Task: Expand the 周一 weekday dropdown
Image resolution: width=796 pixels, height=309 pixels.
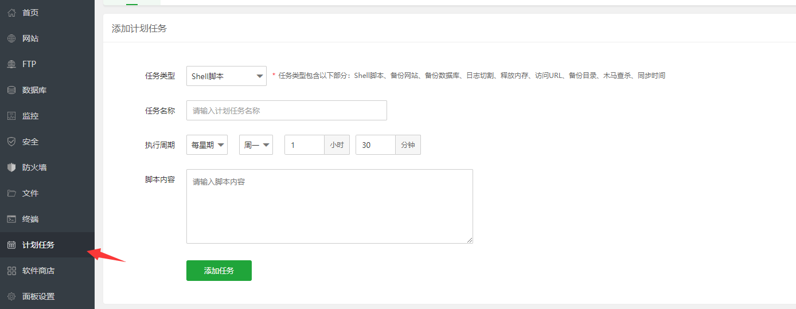Action: (256, 145)
